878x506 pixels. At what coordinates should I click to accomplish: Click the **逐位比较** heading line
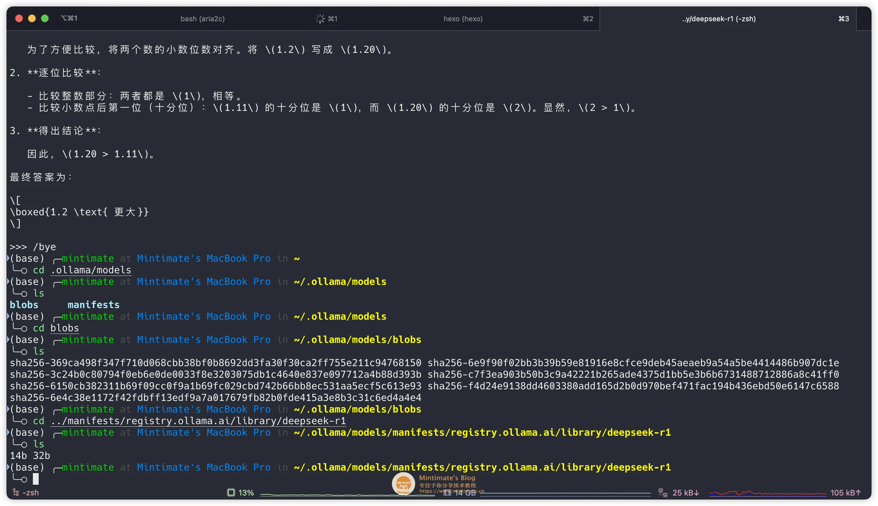[x=55, y=73]
